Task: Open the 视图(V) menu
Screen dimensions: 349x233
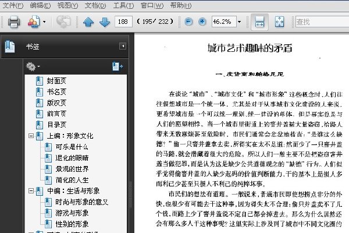Action: point(67,5)
